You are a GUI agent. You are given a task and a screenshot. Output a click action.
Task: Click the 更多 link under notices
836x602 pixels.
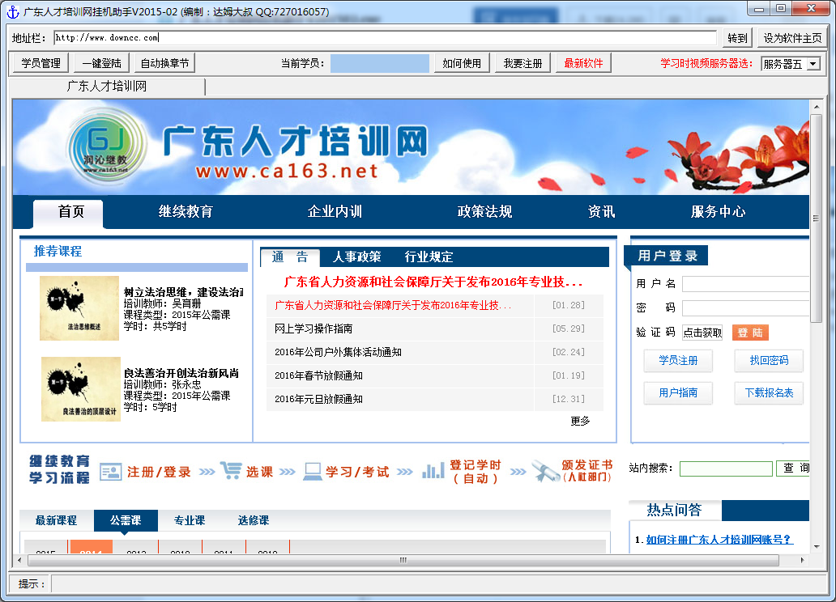point(580,421)
